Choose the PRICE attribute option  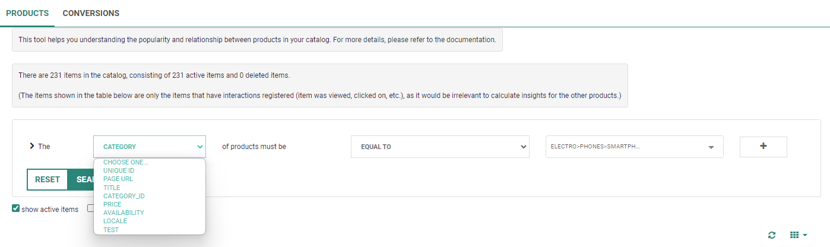[x=112, y=204]
